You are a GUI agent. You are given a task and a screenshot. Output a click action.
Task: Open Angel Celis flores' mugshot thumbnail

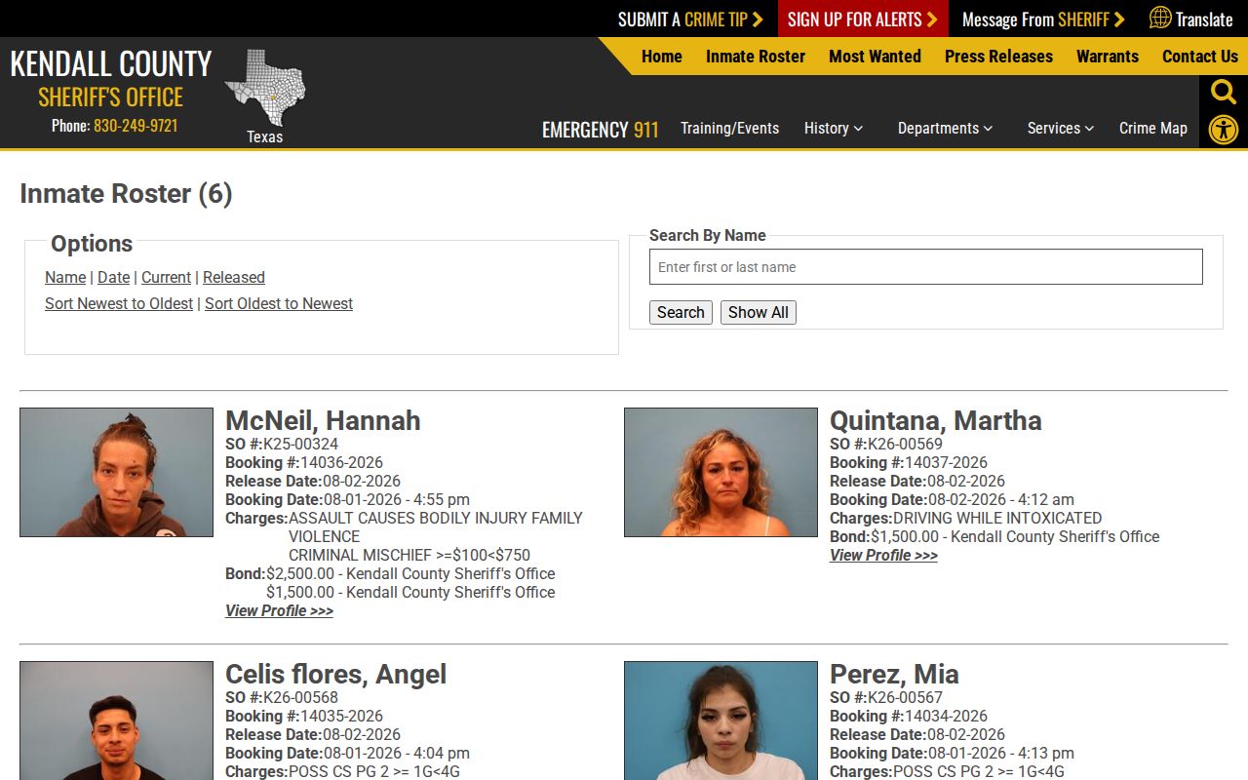(116, 721)
